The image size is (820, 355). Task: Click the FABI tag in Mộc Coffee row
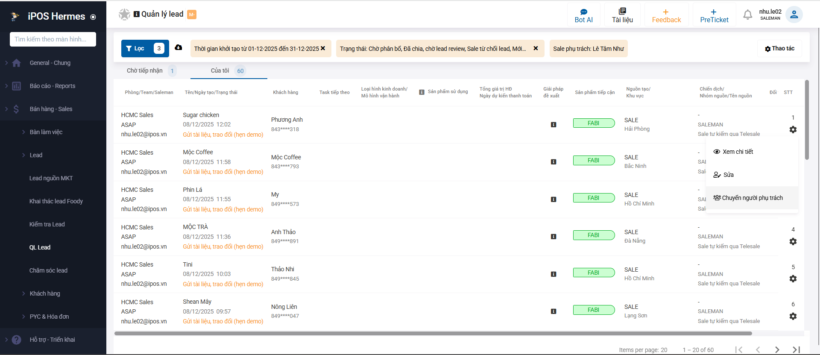click(x=594, y=160)
